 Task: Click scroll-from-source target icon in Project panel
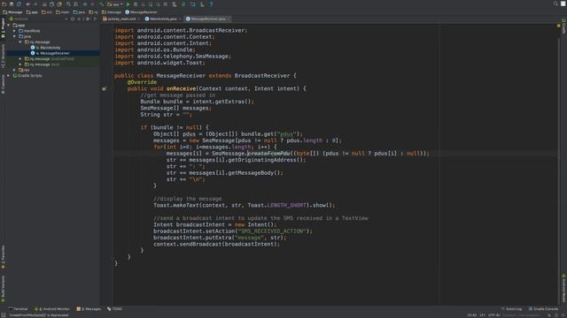pyautogui.click(x=73, y=19)
